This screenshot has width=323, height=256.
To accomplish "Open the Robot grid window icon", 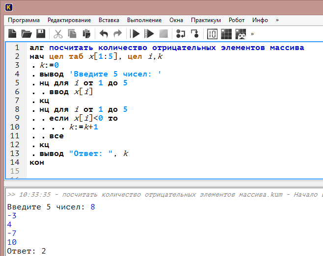I will pos(226,33).
